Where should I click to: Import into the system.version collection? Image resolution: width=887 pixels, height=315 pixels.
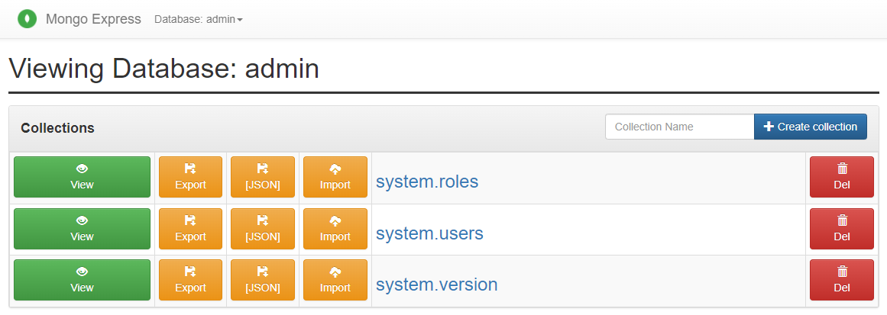335,280
